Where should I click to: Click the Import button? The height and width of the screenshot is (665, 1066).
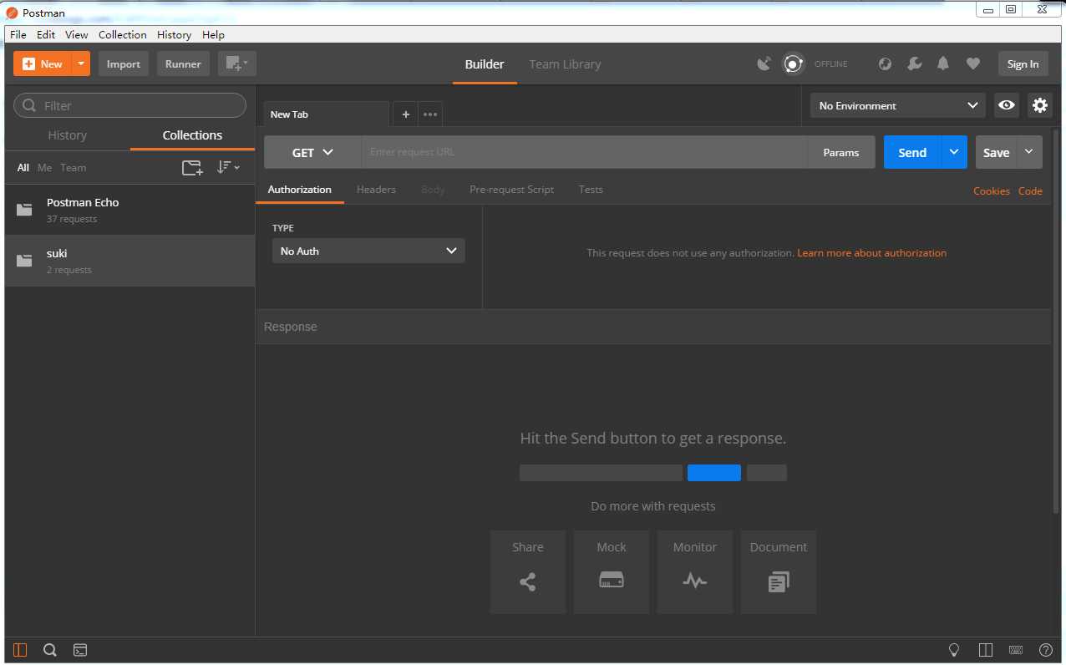[124, 64]
